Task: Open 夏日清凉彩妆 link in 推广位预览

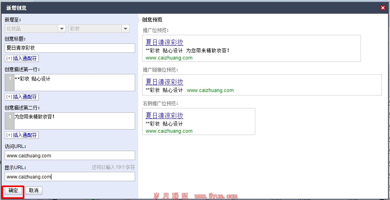Action: pos(164,43)
